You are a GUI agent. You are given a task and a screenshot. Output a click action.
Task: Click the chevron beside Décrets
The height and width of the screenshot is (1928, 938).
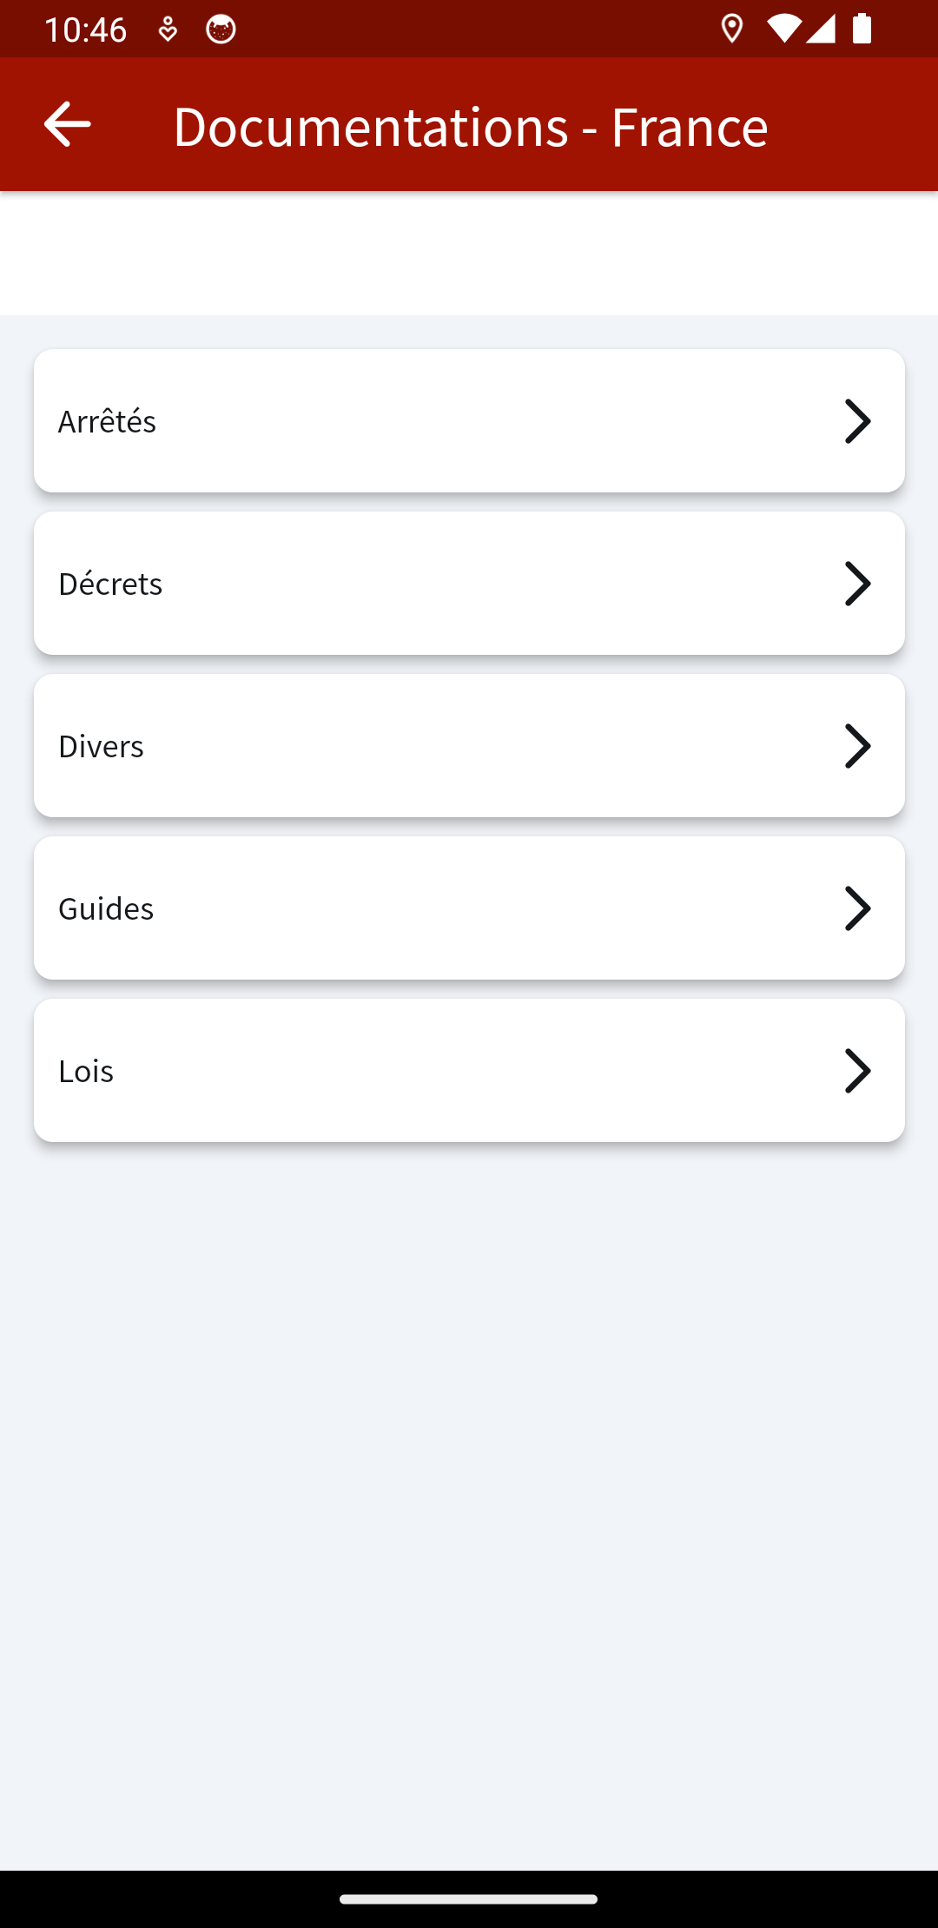(x=857, y=584)
